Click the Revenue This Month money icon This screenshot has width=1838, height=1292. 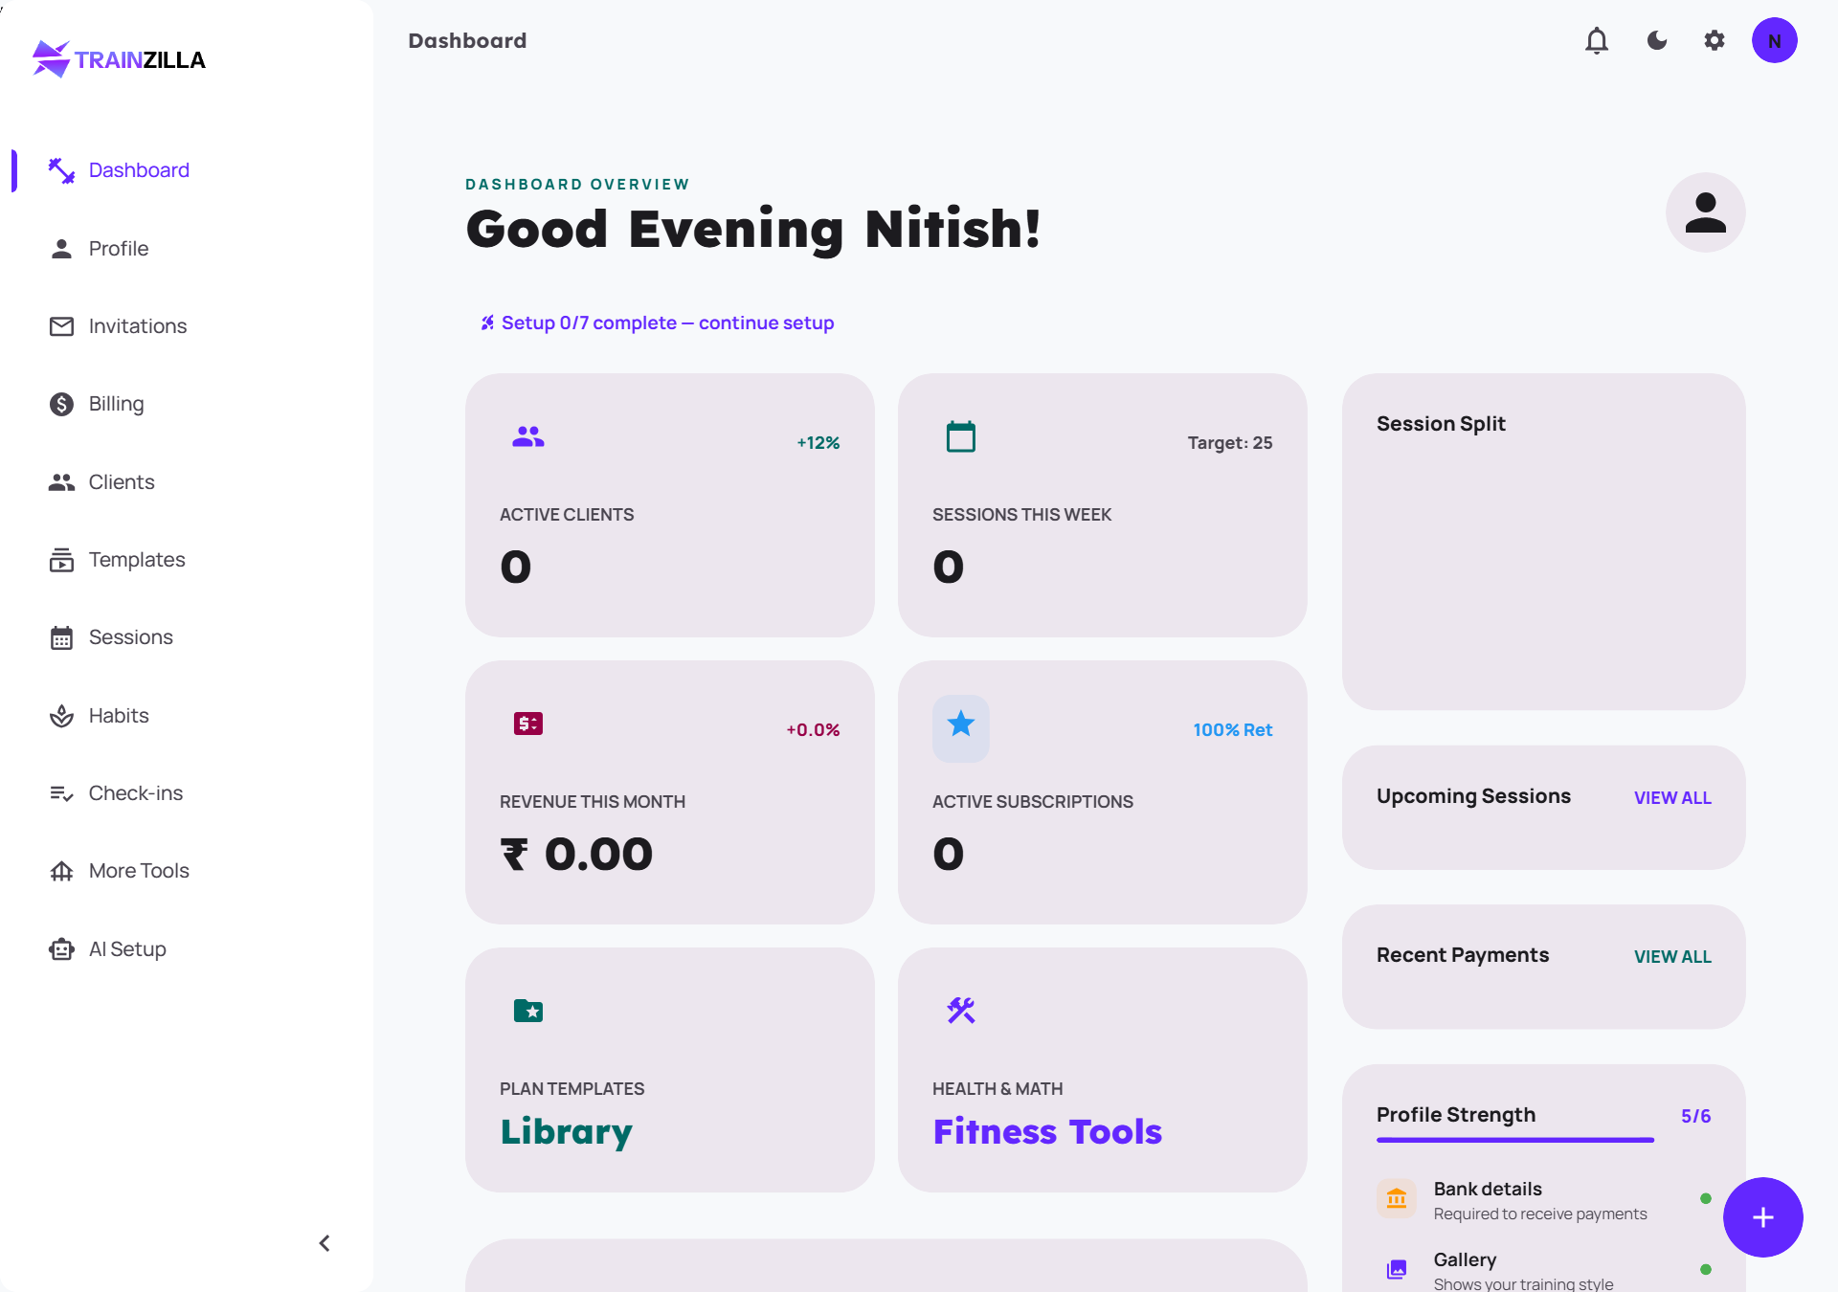click(x=527, y=724)
